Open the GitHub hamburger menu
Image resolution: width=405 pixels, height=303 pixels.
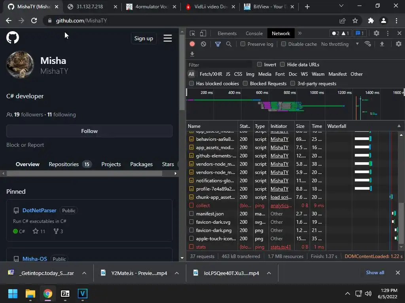[x=168, y=38]
